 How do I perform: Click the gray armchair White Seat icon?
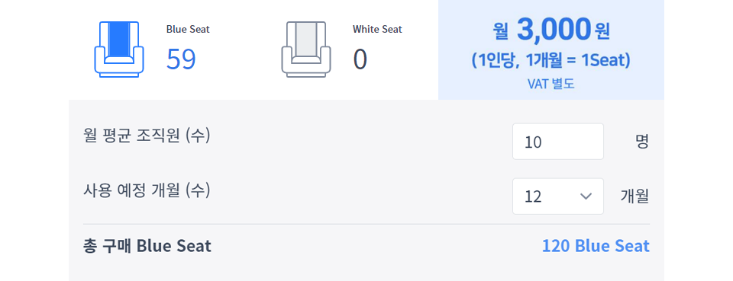click(305, 49)
